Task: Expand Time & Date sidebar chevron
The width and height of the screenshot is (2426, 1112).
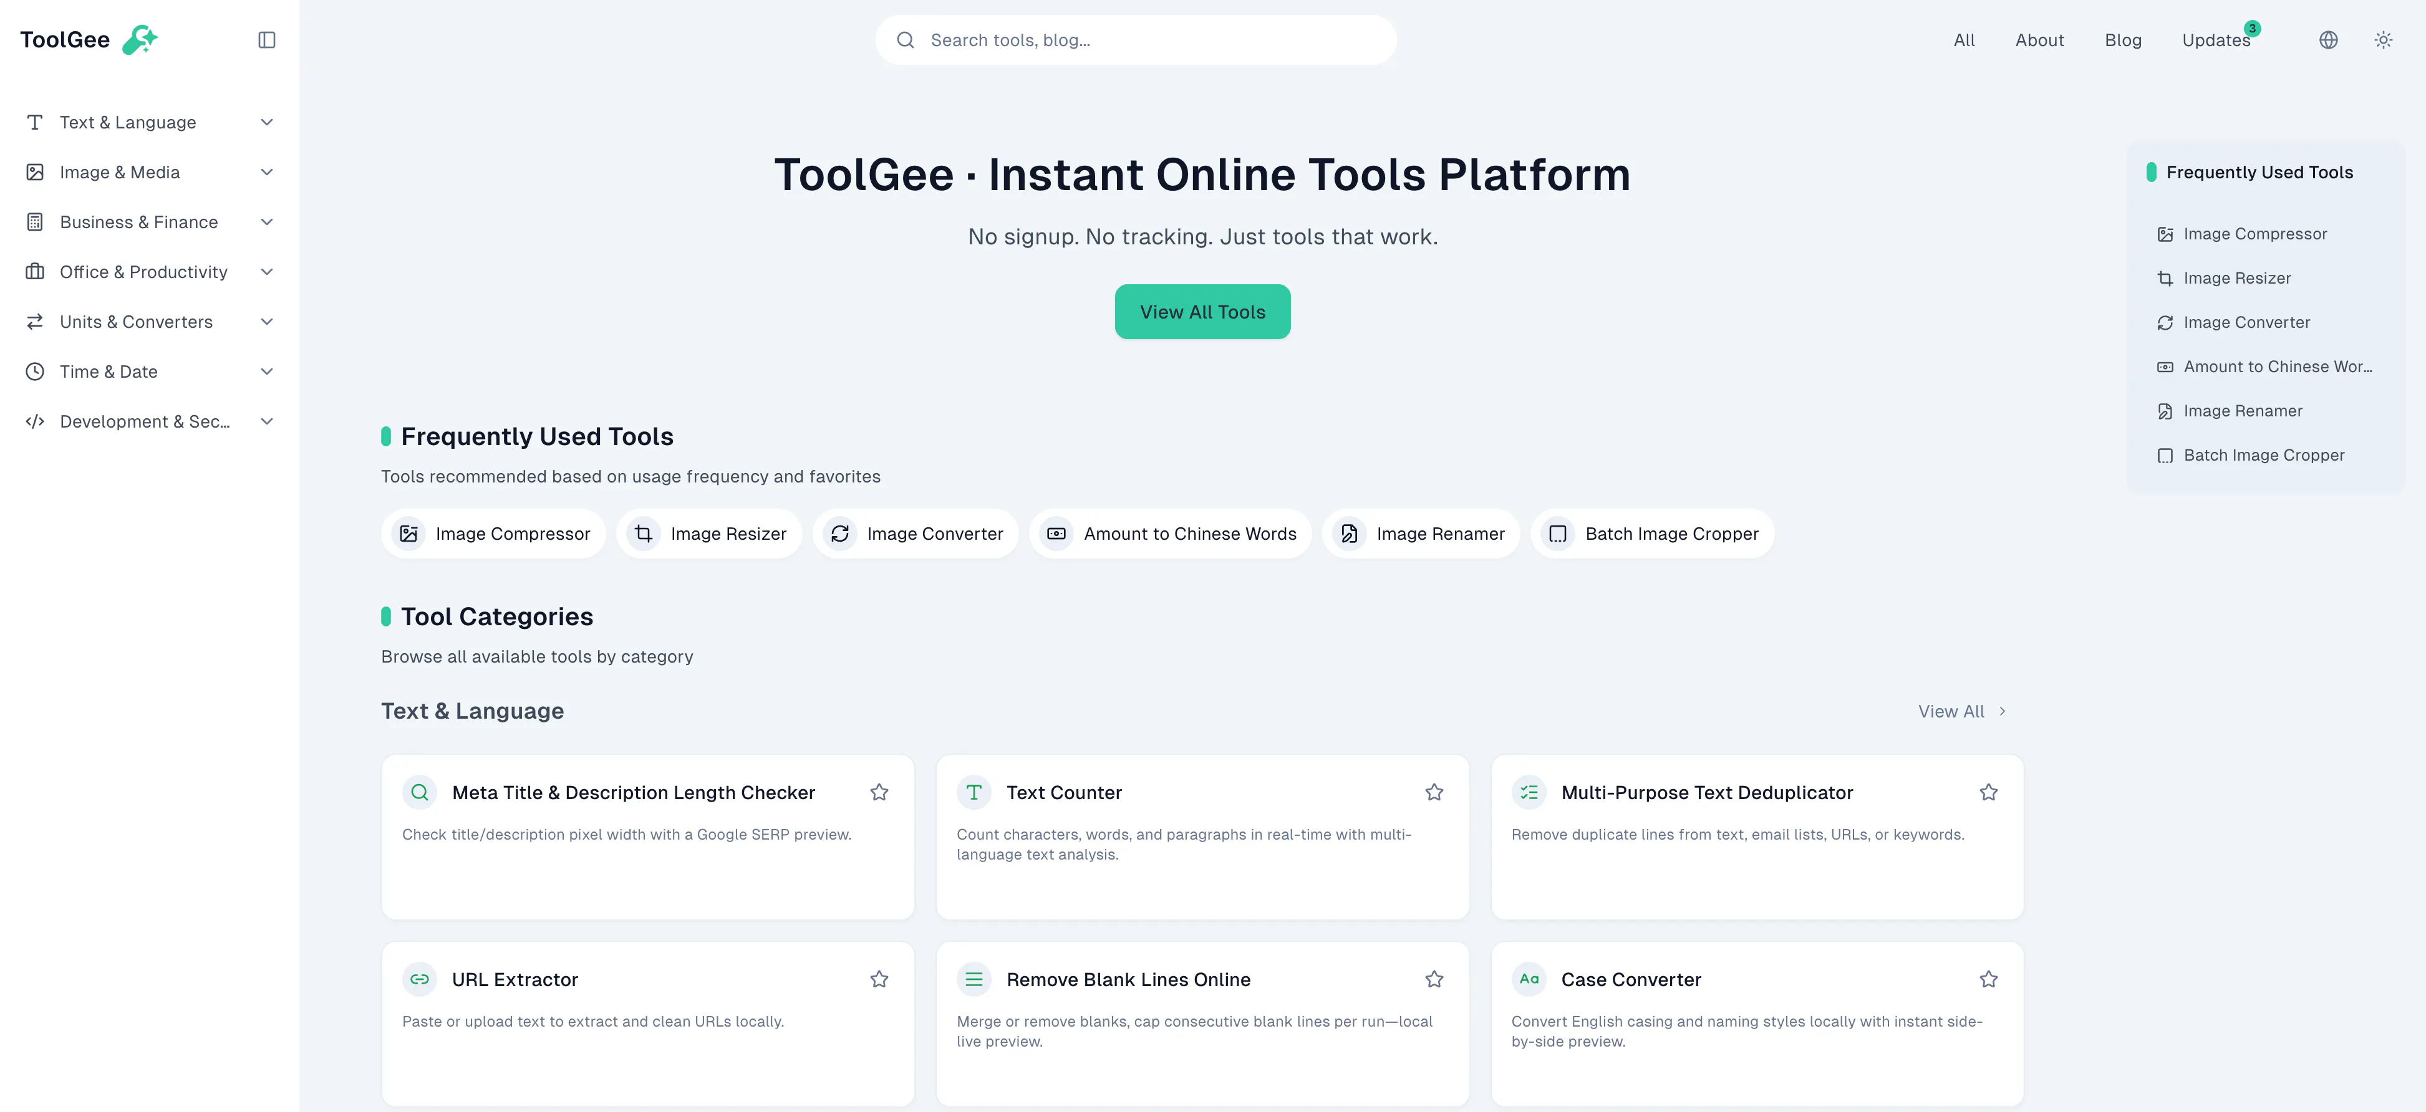Action: [x=266, y=372]
